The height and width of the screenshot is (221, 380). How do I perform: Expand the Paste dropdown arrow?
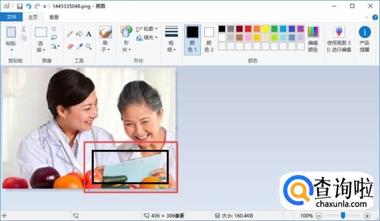click(11, 50)
